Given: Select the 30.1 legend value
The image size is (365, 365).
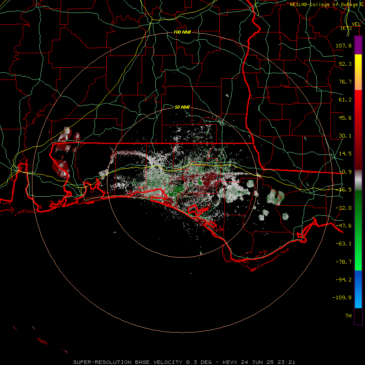Looking at the screenshot, I should [x=345, y=136].
